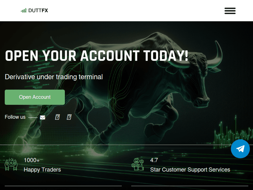Click the customer support thumbs-up icon

(138, 164)
